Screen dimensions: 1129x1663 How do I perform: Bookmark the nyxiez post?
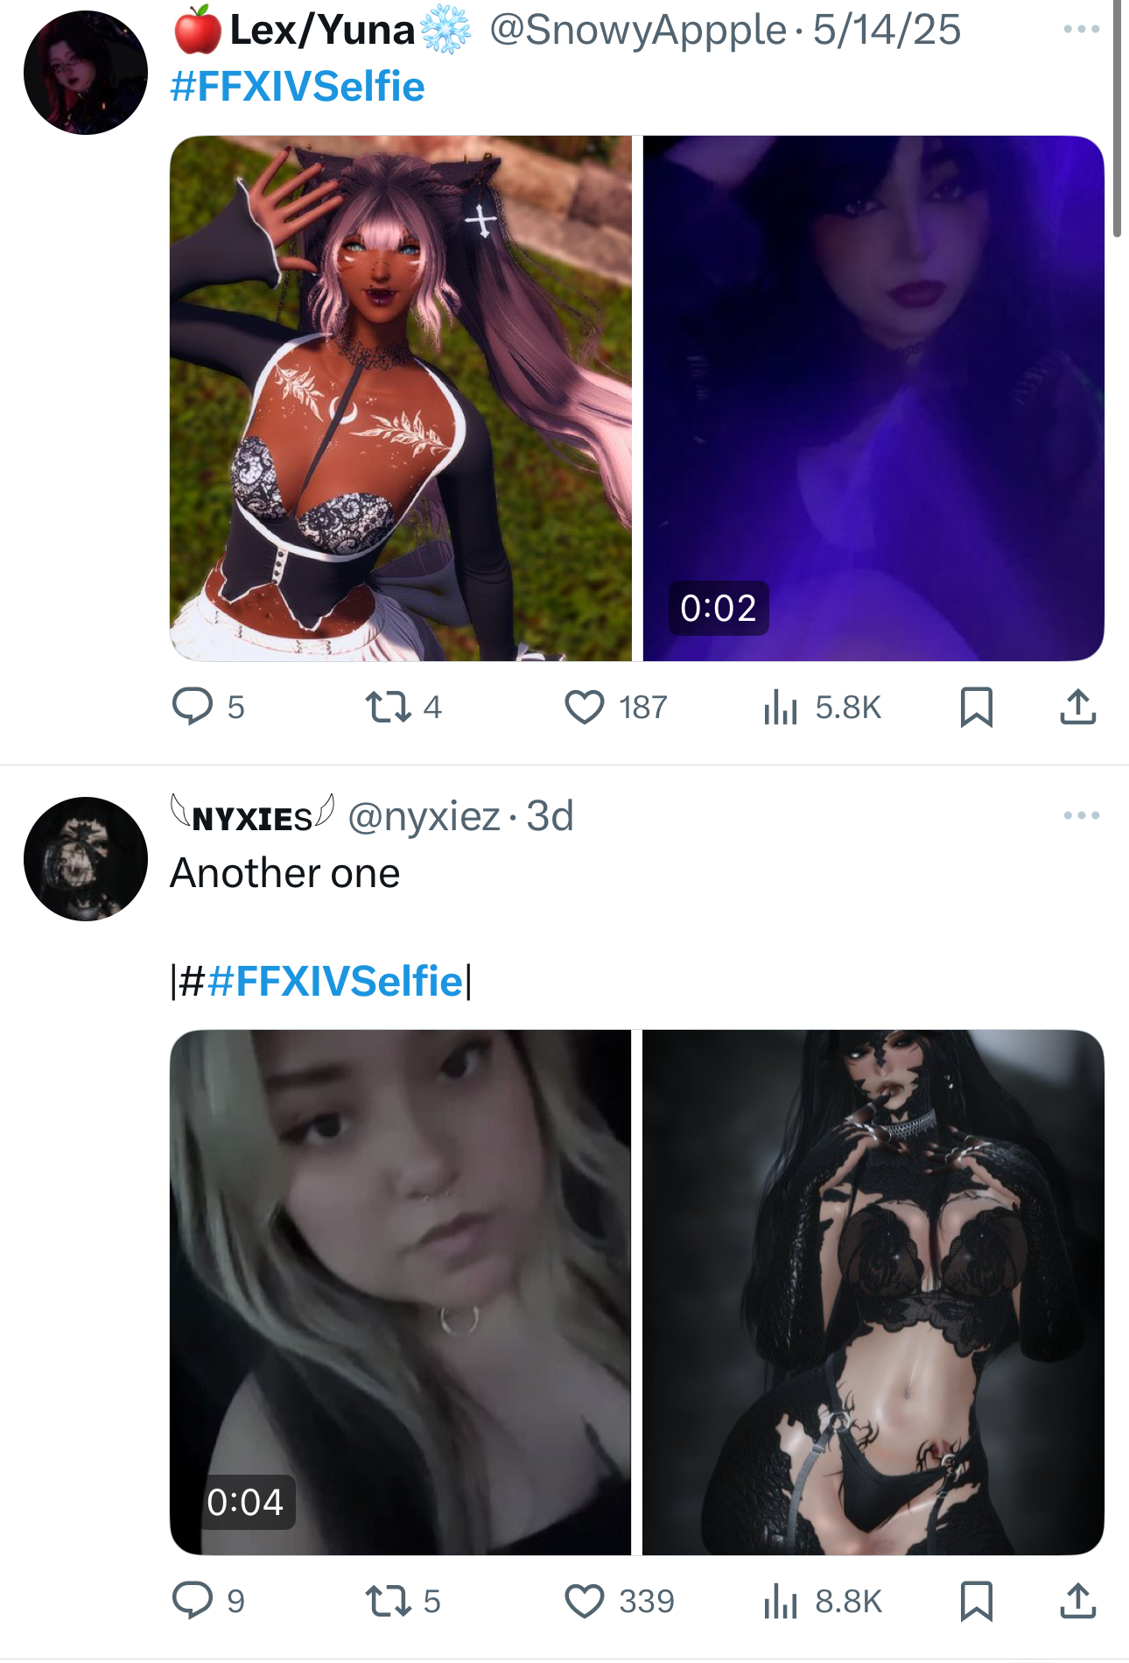pos(976,1601)
